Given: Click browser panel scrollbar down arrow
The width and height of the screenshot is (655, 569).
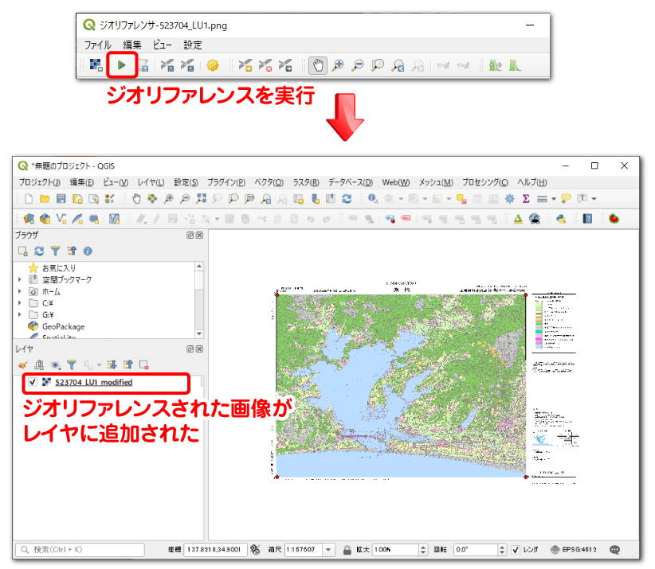Looking at the screenshot, I should click(x=199, y=333).
